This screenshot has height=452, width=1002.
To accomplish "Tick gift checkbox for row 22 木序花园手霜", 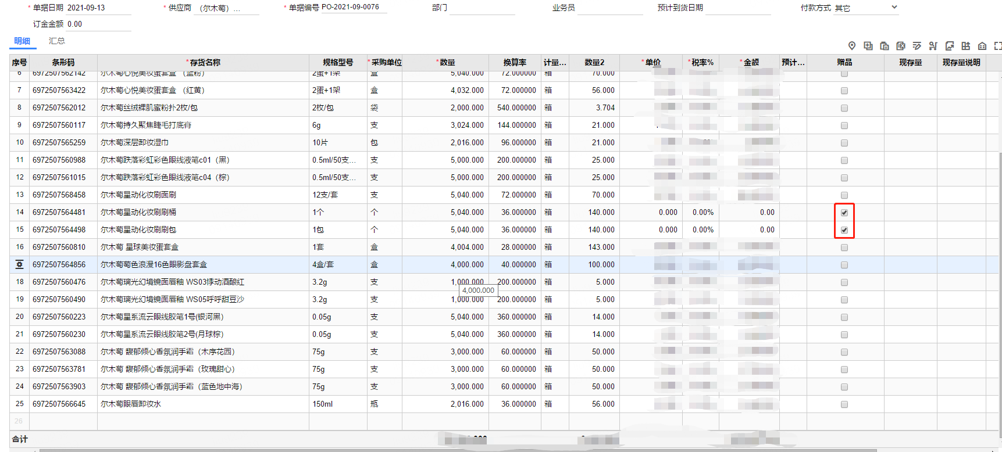I will pyautogui.click(x=844, y=352).
